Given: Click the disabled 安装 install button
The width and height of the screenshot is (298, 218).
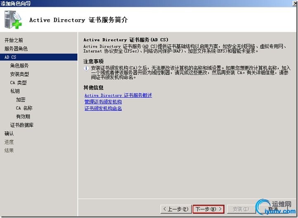Looking at the screenshot, I should pyautogui.click(x=241, y=209).
